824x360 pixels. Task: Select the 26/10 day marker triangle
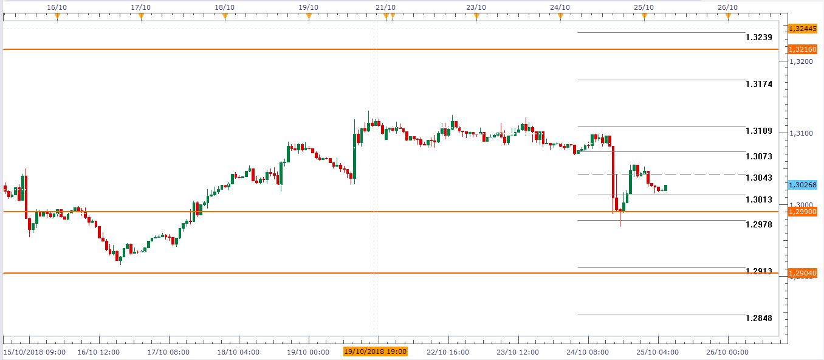pos(728,17)
